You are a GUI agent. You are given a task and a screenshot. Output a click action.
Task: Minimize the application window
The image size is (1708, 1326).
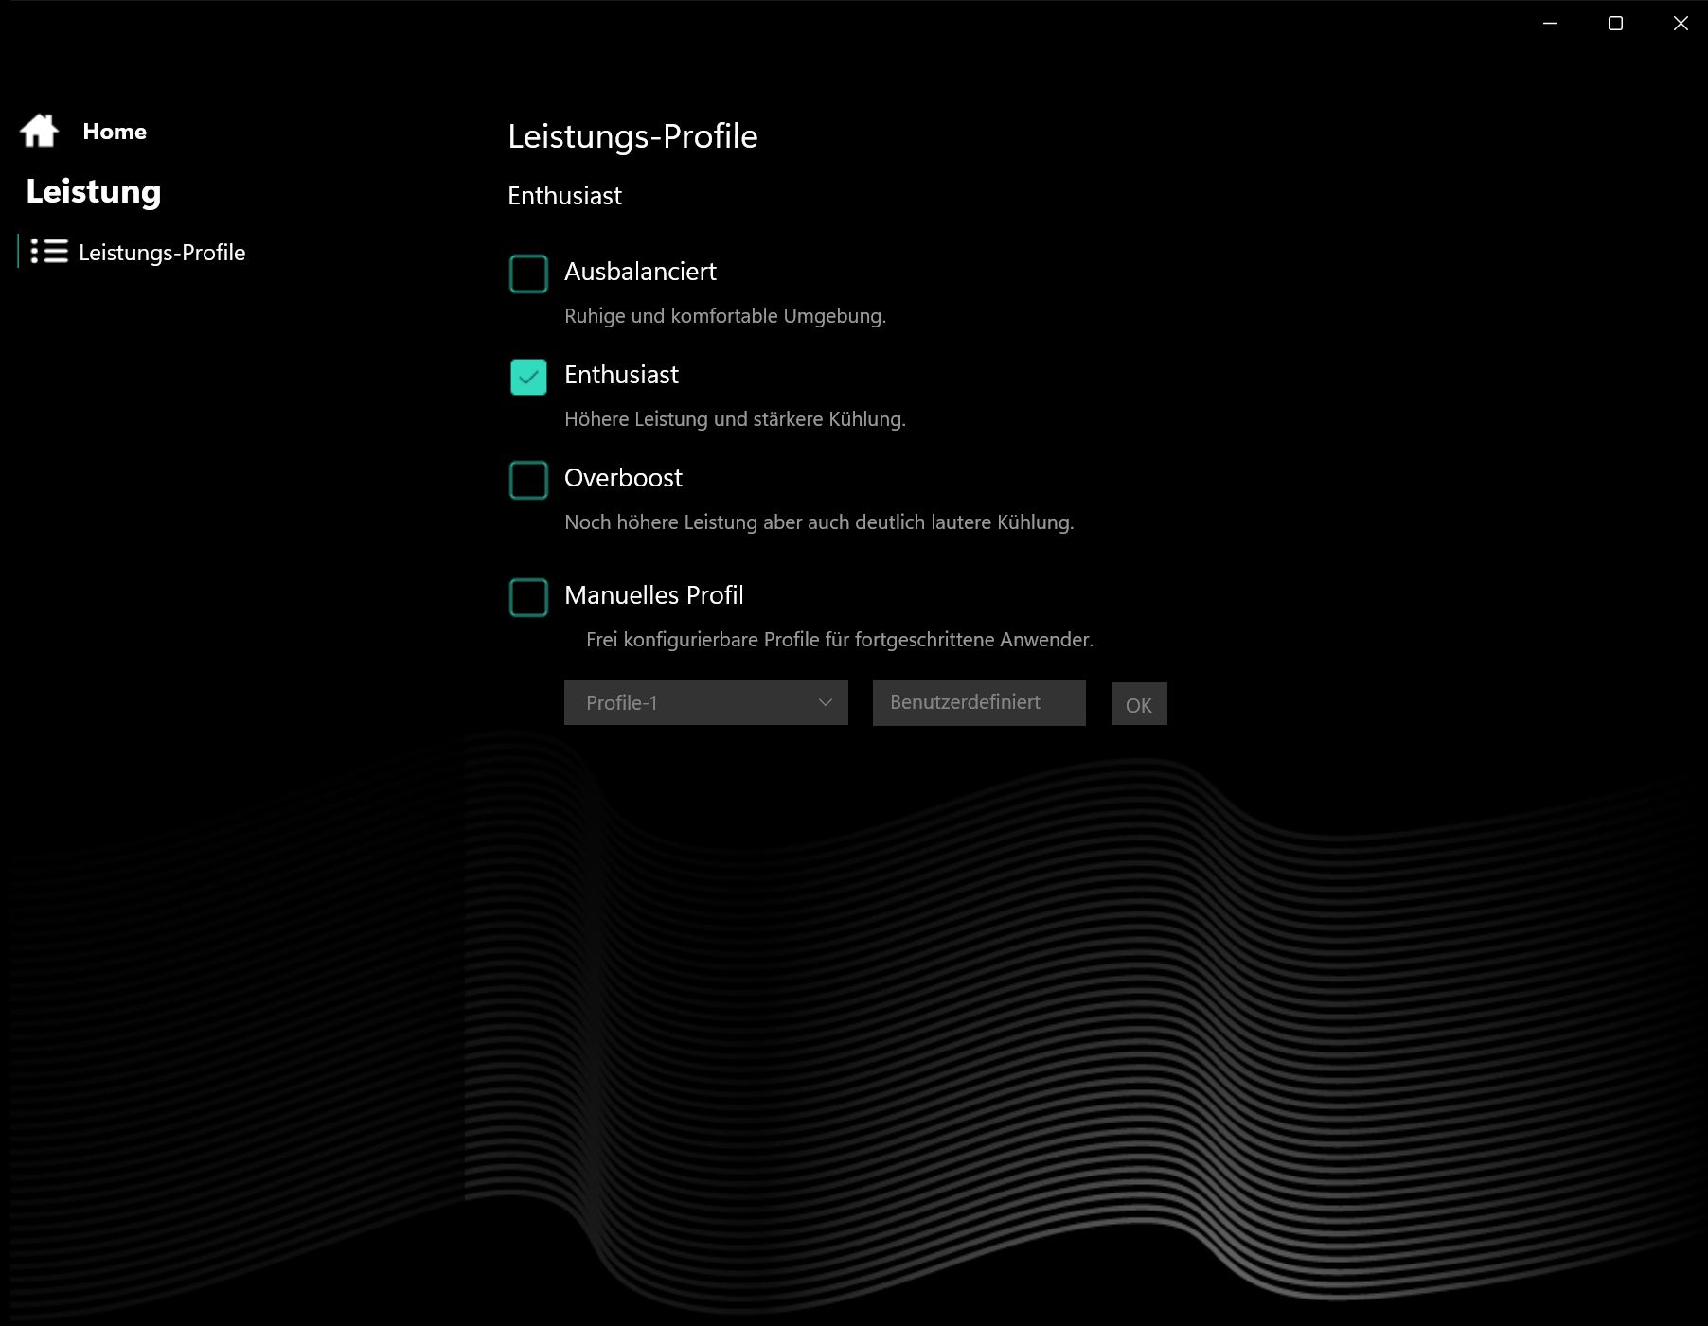1550,24
